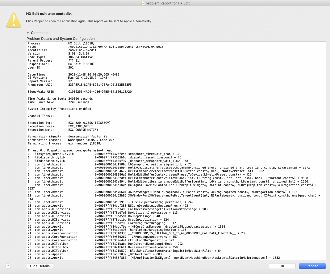Click frame 19 '_dragUntilMouseUp:accepted:' line

126,227
